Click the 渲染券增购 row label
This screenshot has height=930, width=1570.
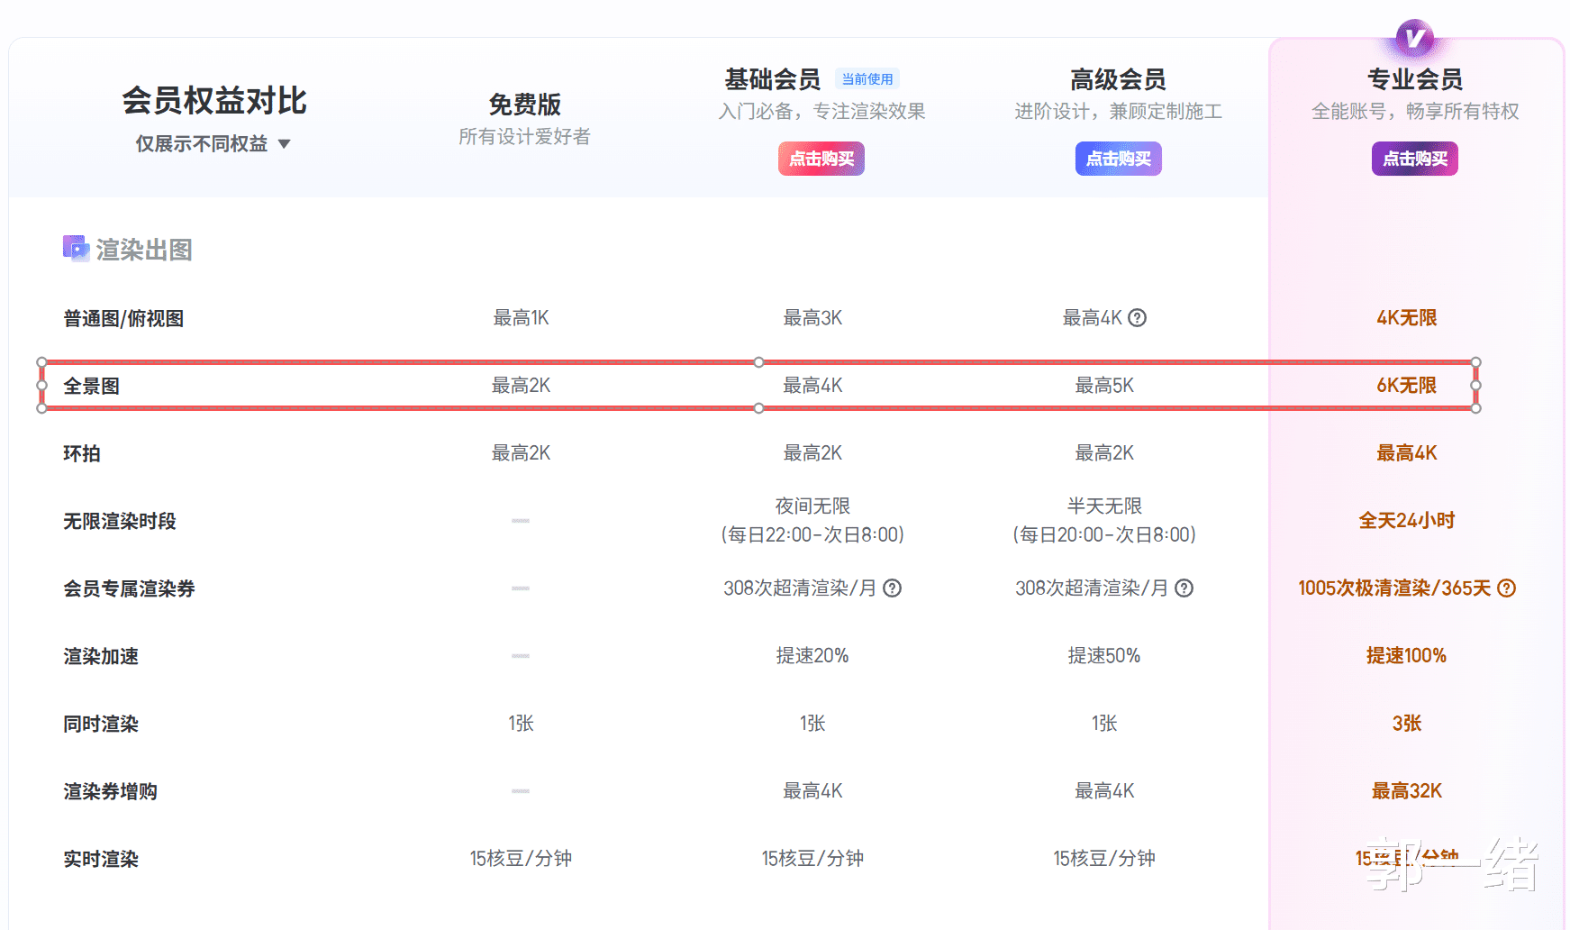[x=110, y=791]
